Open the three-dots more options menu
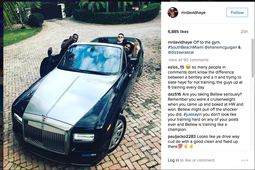 coord(245,160)
